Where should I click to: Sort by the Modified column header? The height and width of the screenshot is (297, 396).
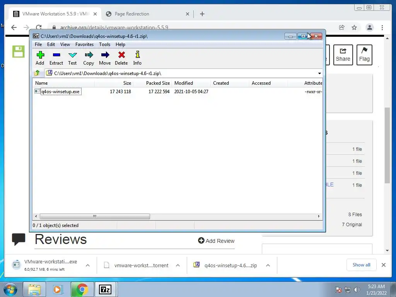[x=191, y=83]
